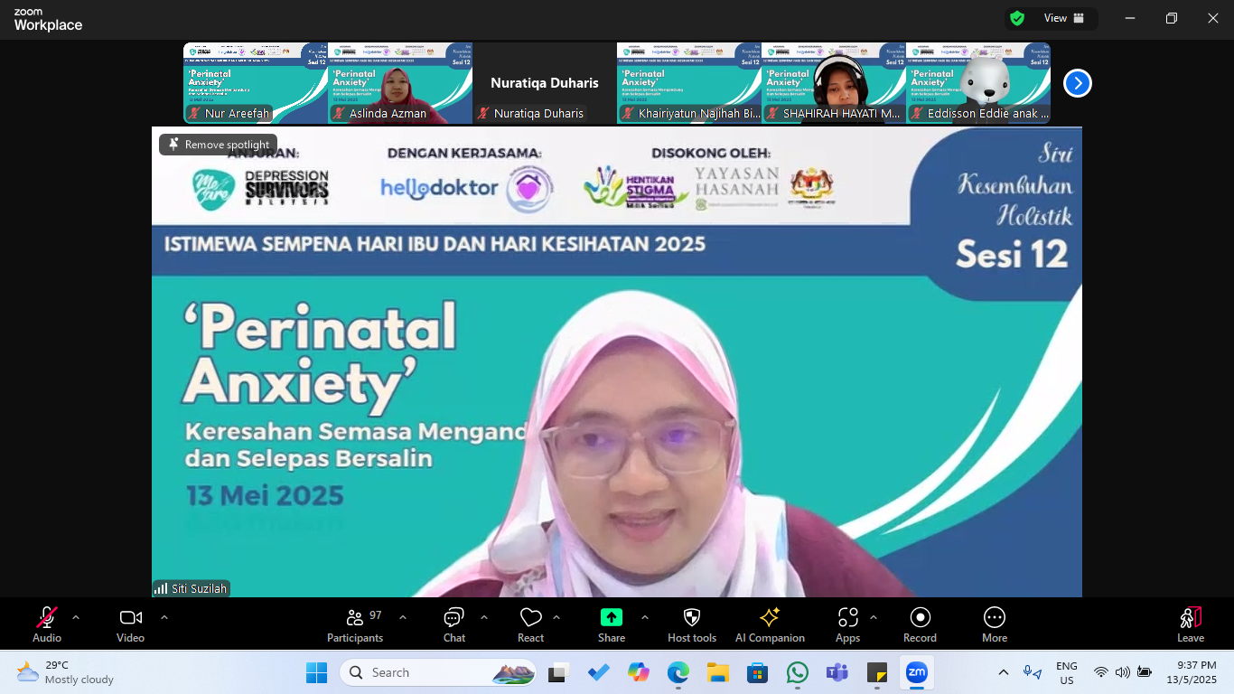The image size is (1234, 694).
Task: Open Copilot from taskbar
Action: (639, 672)
